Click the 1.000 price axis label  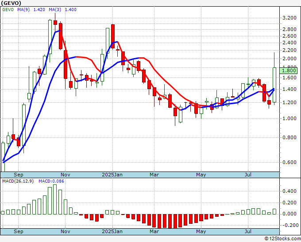coord(289,118)
